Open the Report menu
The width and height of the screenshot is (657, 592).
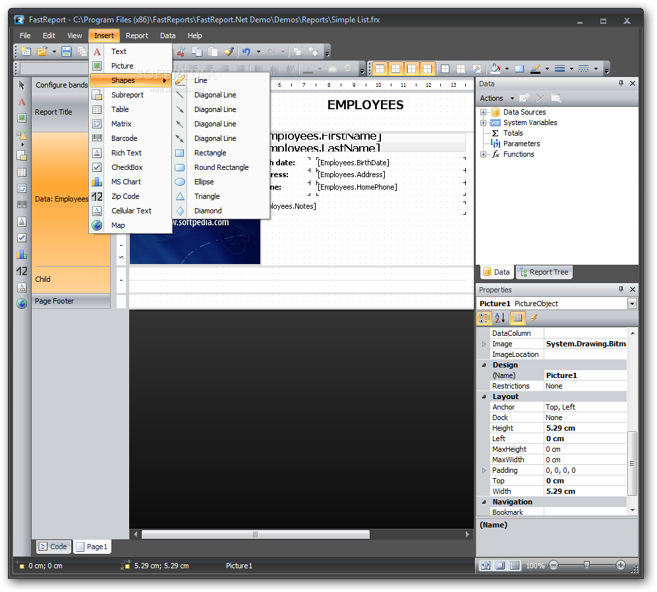tap(137, 36)
